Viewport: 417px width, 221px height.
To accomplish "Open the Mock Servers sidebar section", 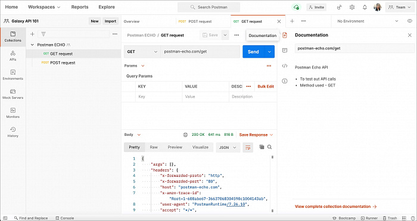I will (13, 94).
